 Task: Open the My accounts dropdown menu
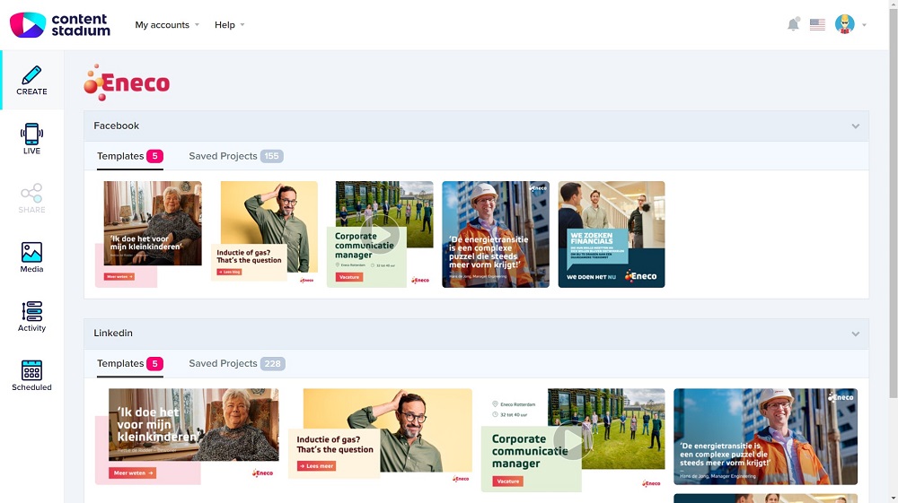(167, 24)
